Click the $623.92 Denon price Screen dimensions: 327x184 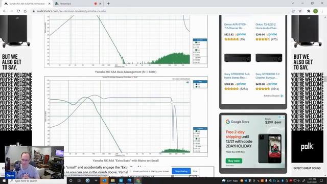pos(229,34)
